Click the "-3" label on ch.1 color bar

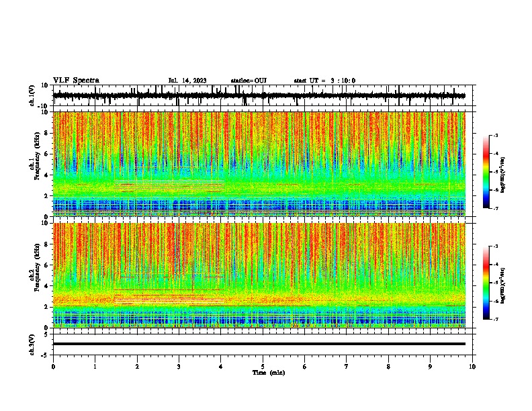point(496,136)
